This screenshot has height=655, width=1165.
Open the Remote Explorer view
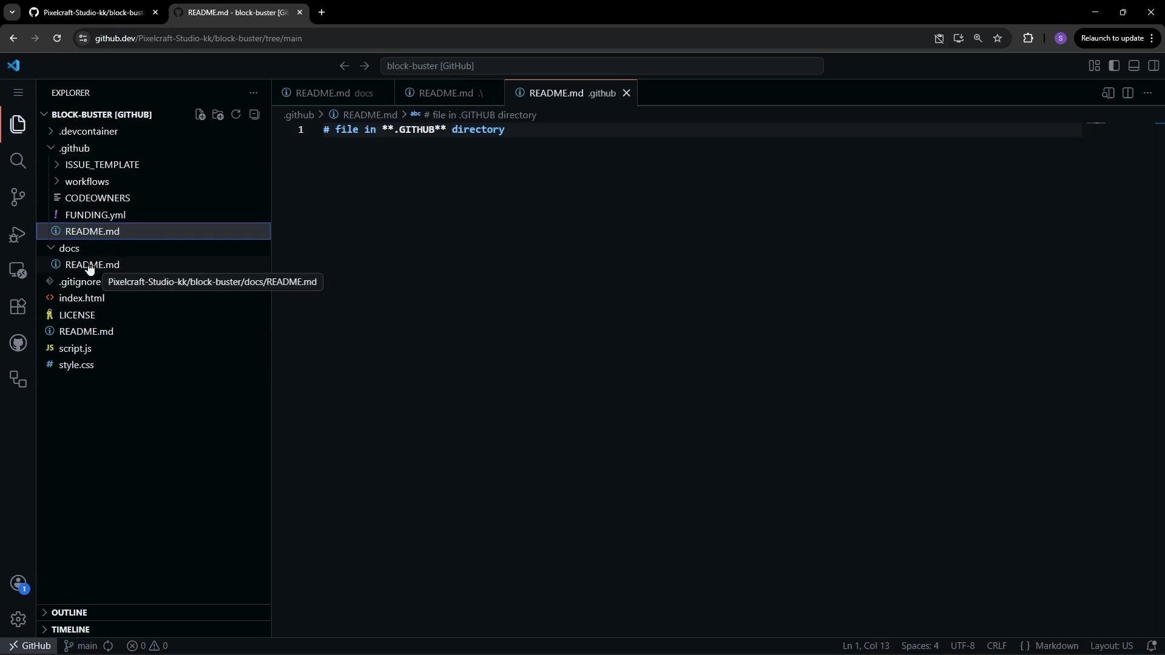(18, 270)
